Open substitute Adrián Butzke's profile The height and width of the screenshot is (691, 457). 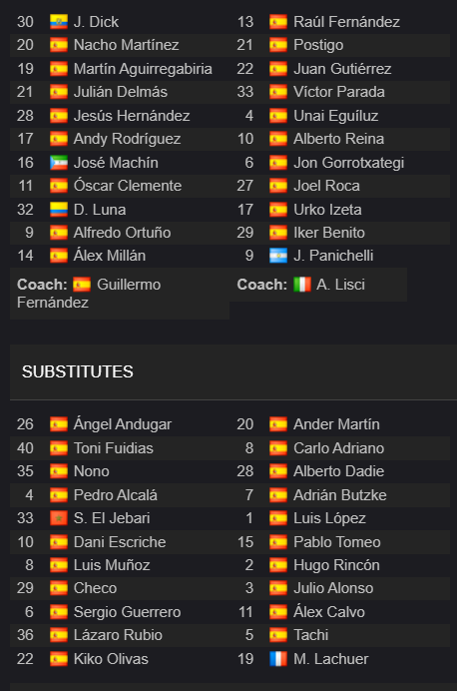coord(340,495)
